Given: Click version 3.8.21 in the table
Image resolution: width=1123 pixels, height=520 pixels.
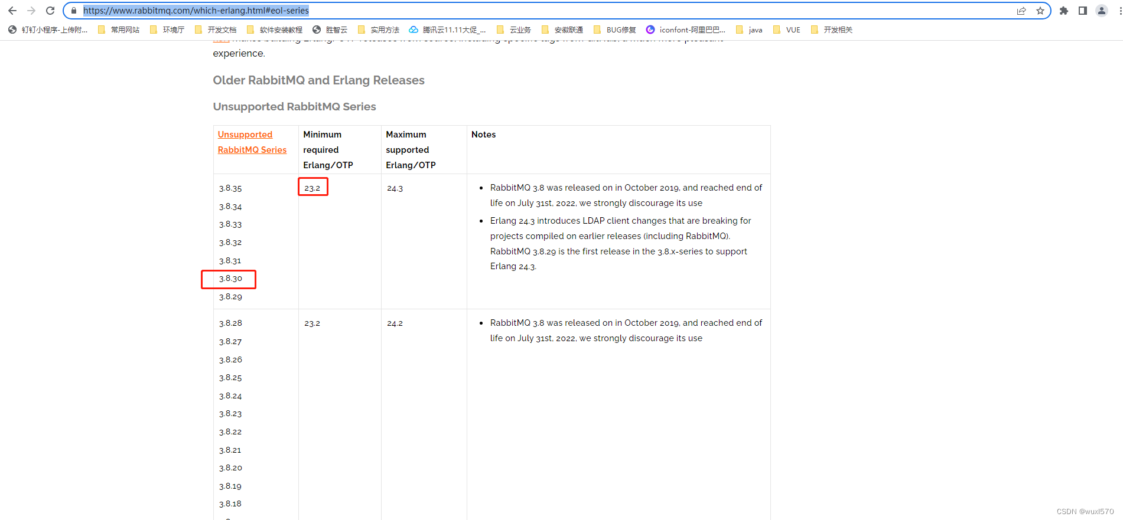Looking at the screenshot, I should pyautogui.click(x=230, y=450).
